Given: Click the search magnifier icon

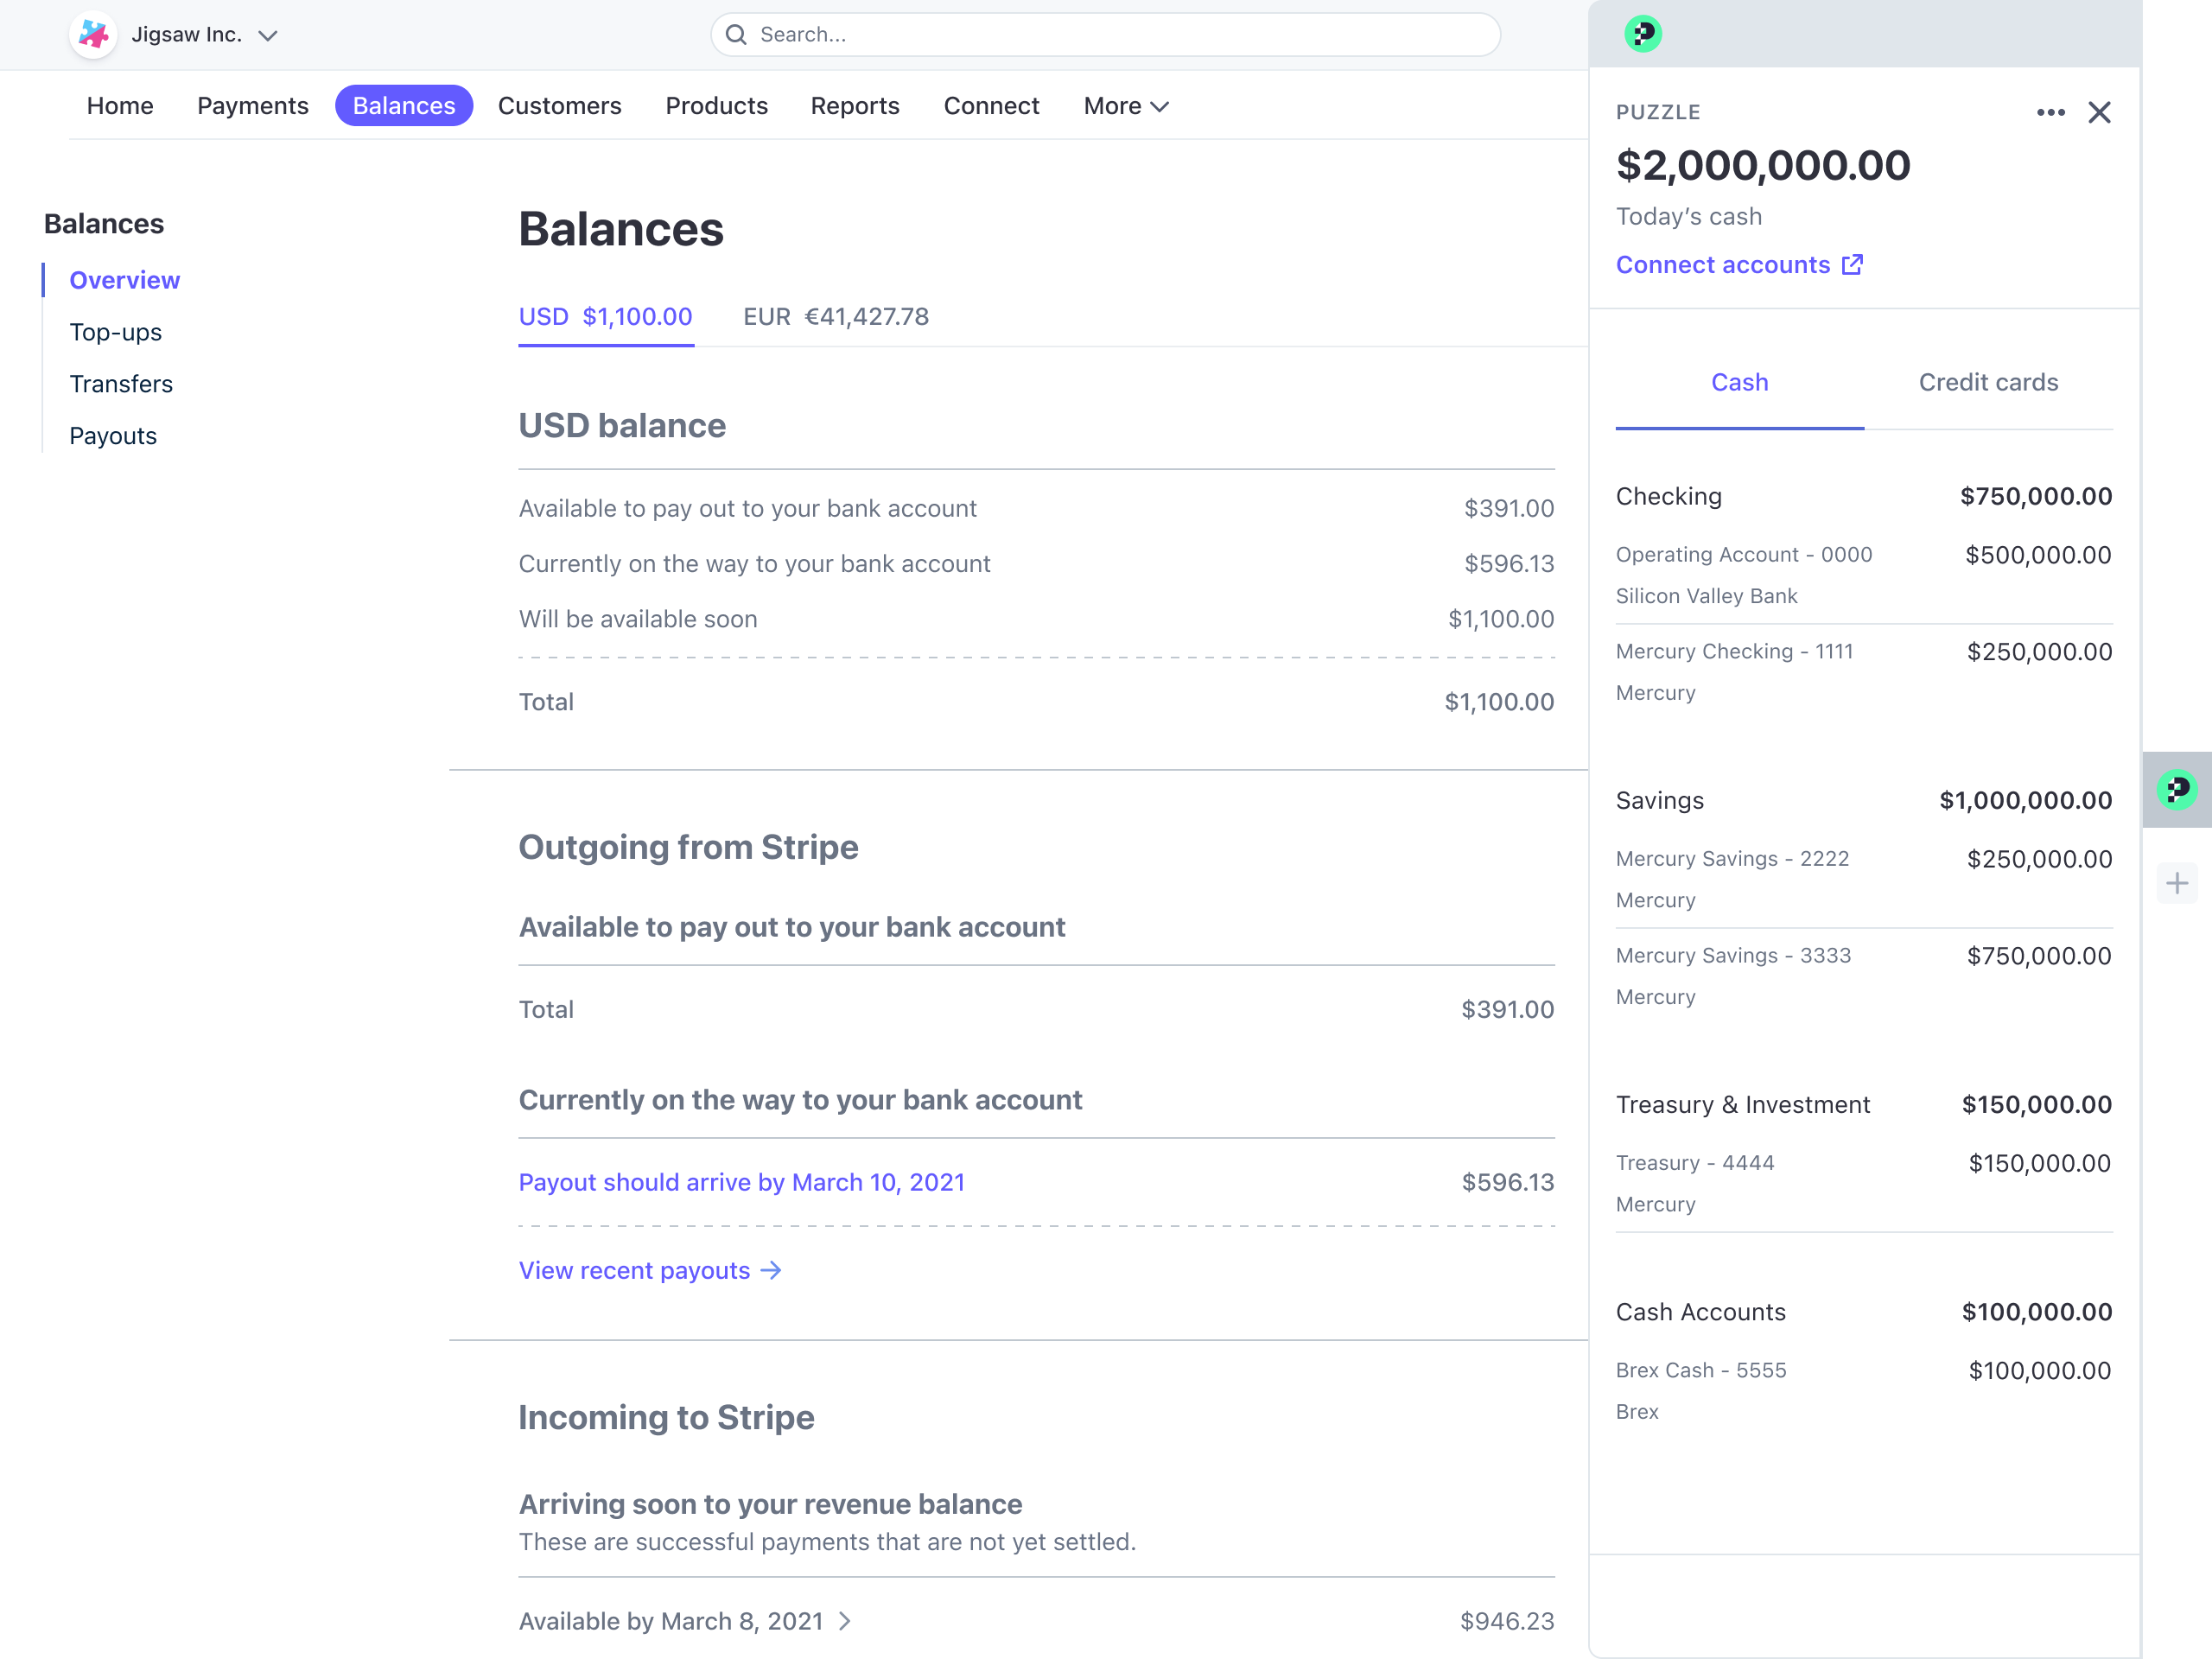Looking at the screenshot, I should click(736, 34).
